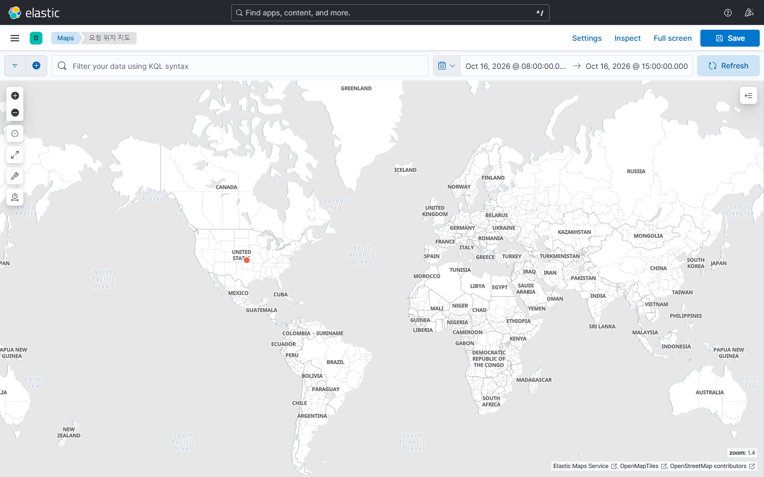Click the expand-arrows icon in map toolbar
The width and height of the screenshot is (764, 477).
(x=15, y=155)
